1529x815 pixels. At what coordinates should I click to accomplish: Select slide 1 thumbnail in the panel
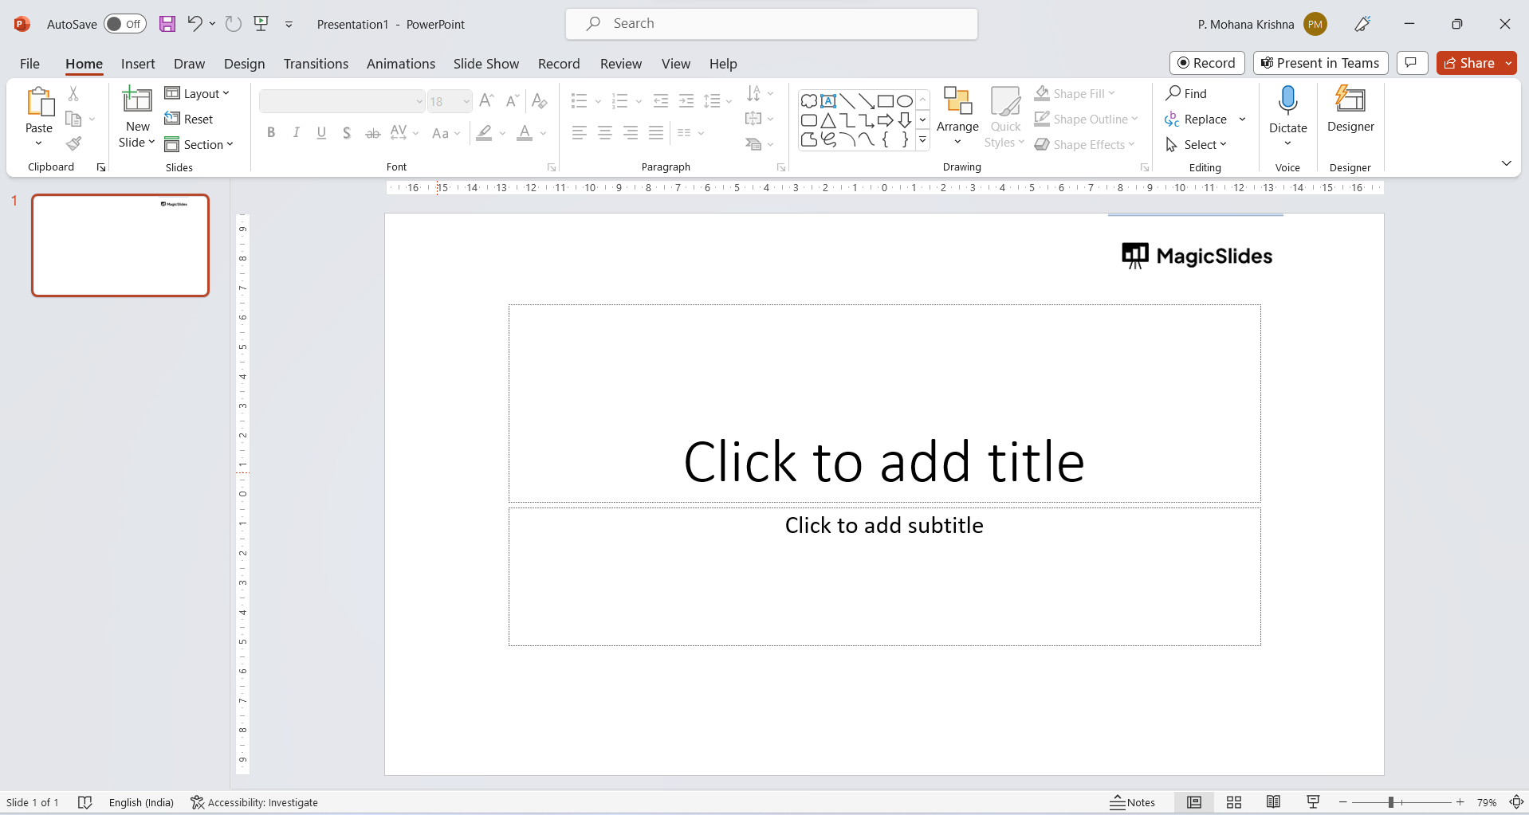pyautogui.click(x=120, y=245)
